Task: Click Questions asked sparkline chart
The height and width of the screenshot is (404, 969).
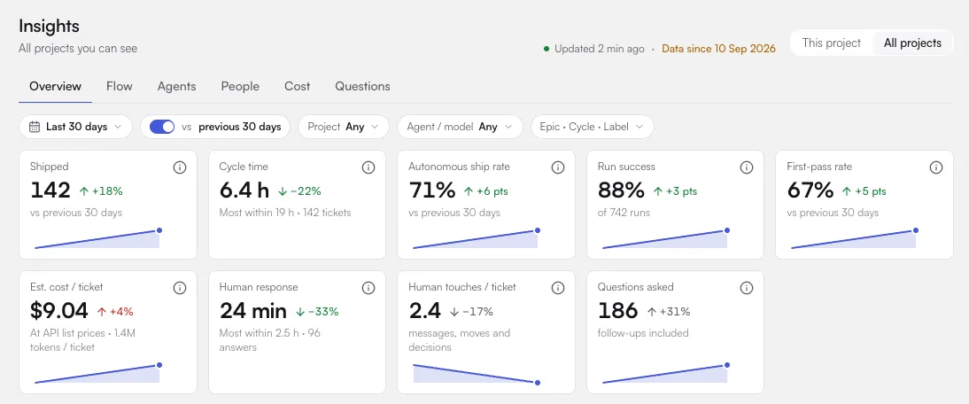Action: tap(665, 374)
